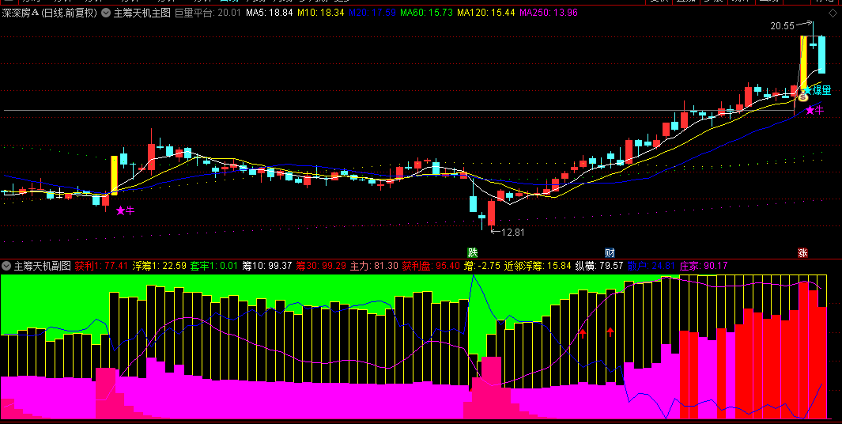Click the right red up-arrow in the sub chart
842x424 pixels.
click(x=610, y=331)
